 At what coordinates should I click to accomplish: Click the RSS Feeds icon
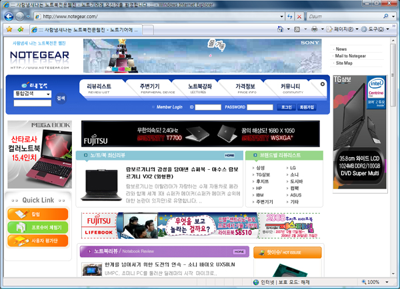(x=297, y=29)
